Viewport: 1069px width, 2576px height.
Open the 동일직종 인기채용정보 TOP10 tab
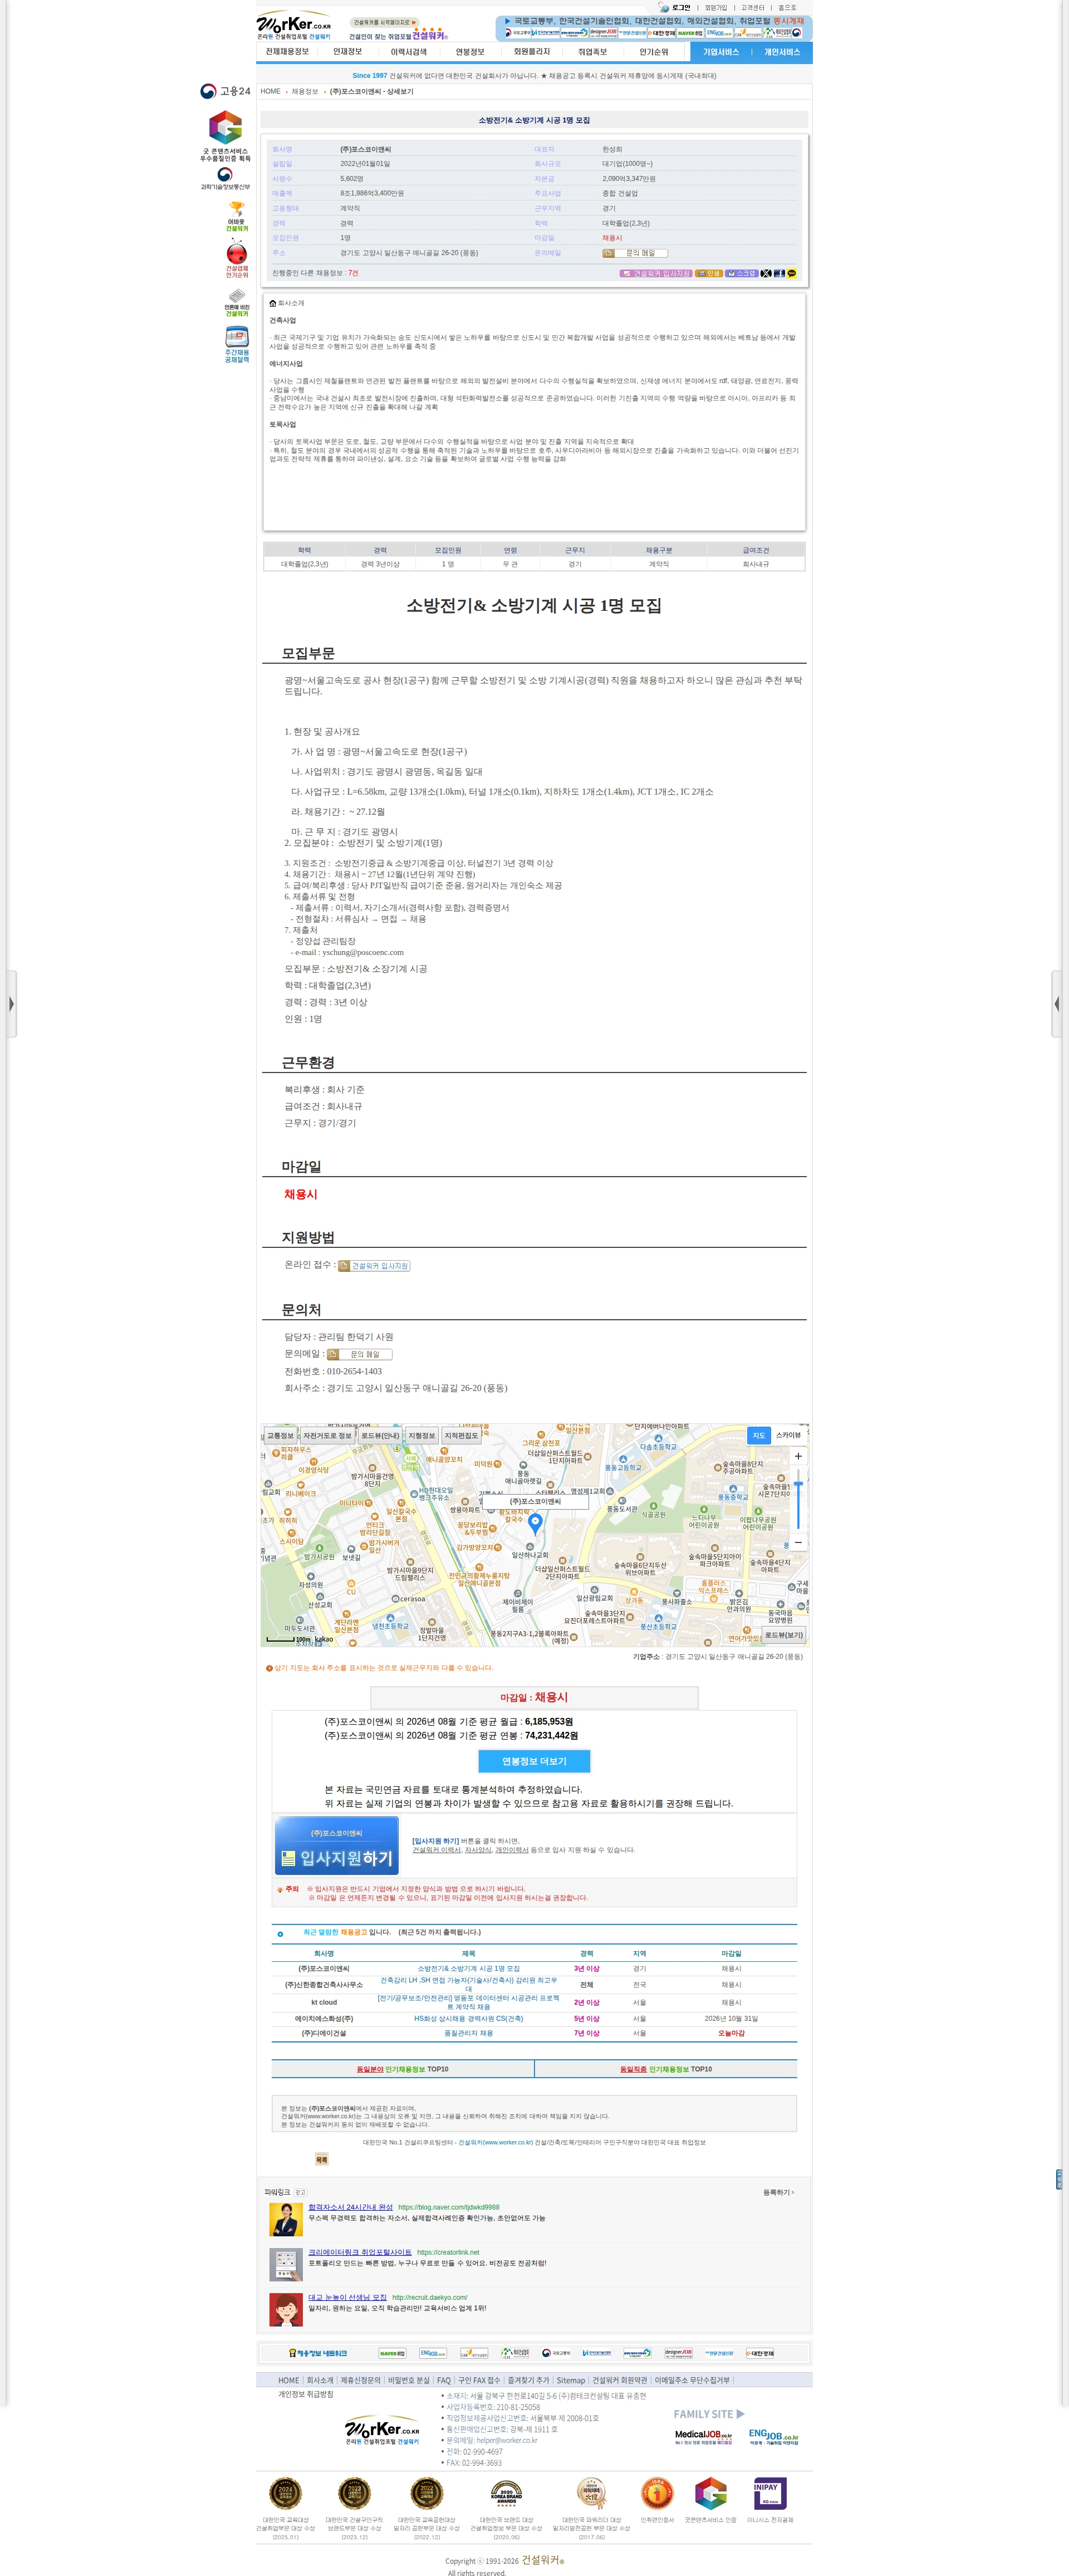(666, 2069)
